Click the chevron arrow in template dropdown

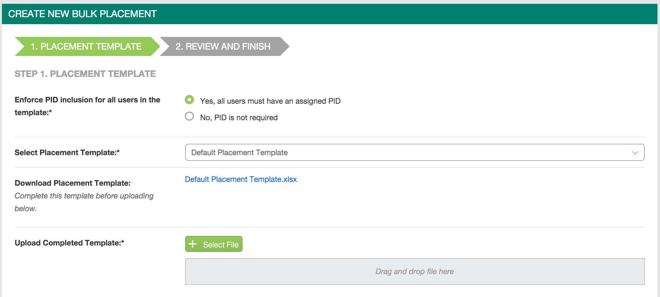pos(635,153)
